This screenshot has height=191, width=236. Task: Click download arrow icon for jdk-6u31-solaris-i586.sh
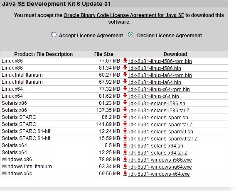[x=125, y=103]
